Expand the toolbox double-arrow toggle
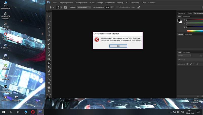The width and height of the screenshot is (203, 115). coord(47,11)
